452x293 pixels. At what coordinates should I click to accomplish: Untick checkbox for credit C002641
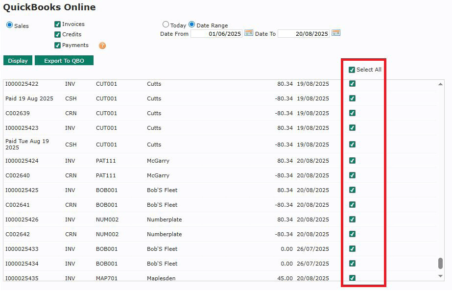coord(352,205)
